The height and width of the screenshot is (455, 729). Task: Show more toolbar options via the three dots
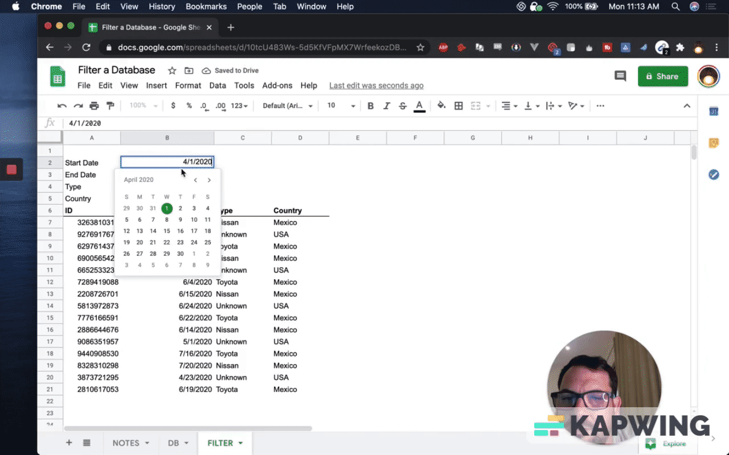[x=600, y=106]
